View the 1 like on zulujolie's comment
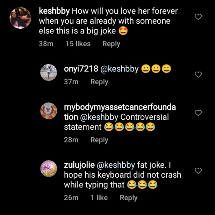The image size is (215, 215). pos(99,198)
